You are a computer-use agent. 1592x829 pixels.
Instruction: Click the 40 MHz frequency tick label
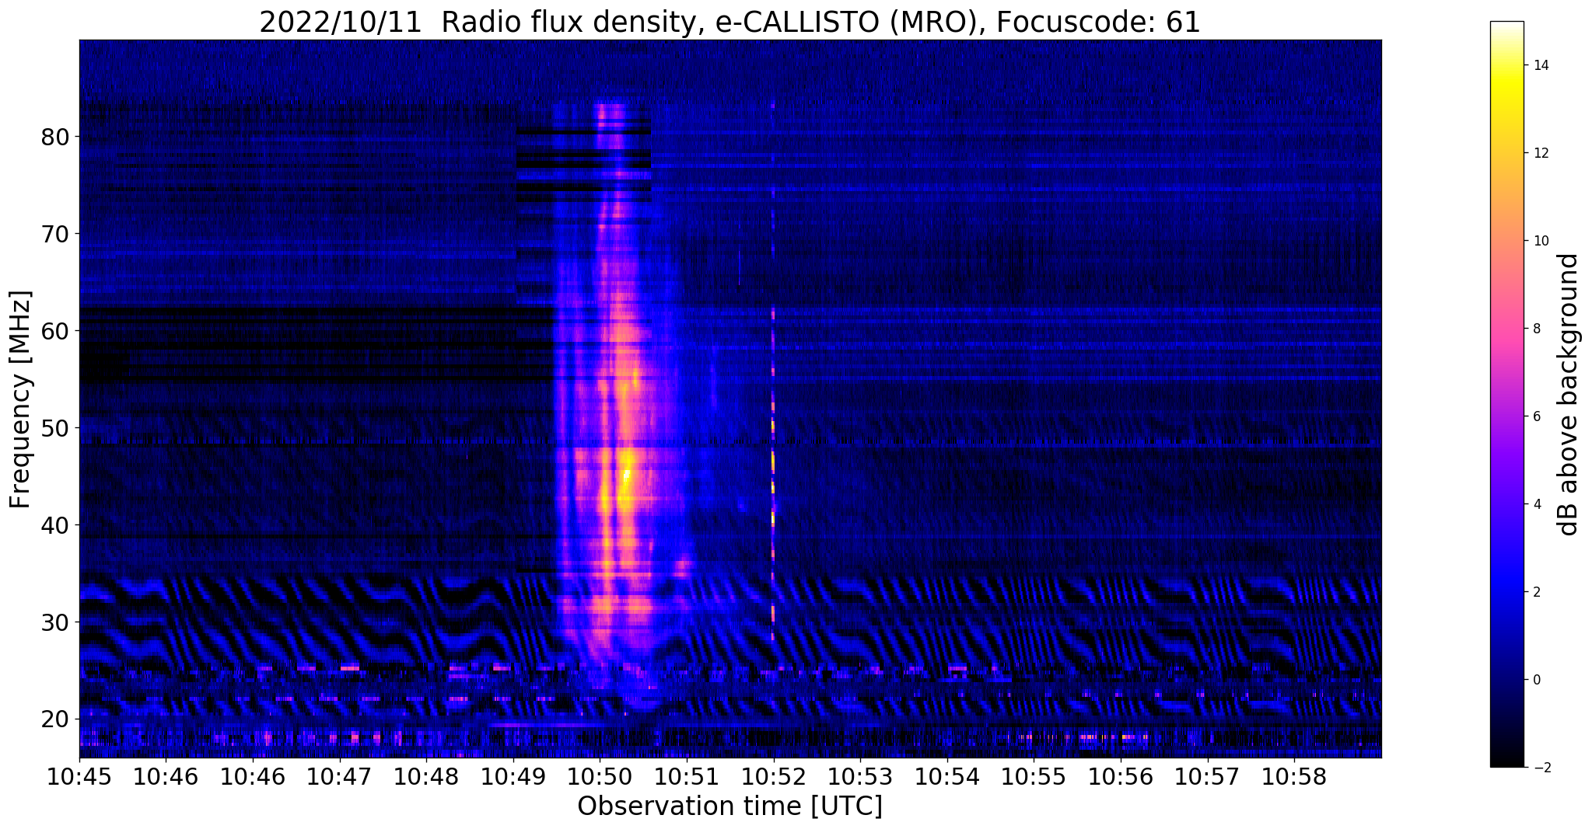[54, 525]
